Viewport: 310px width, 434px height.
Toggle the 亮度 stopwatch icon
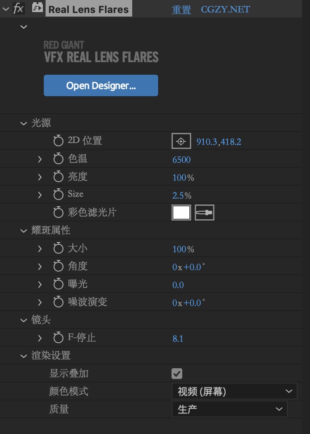pos(58,177)
